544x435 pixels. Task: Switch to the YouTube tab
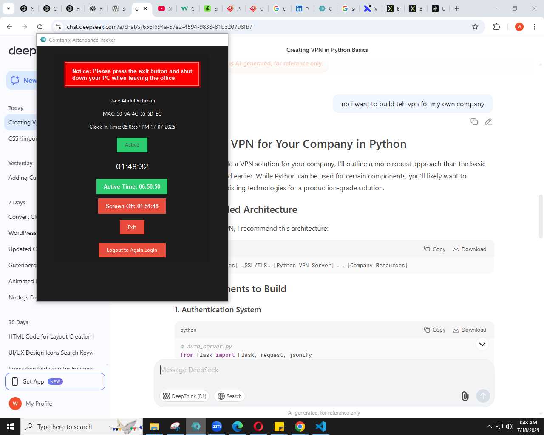[165, 8]
